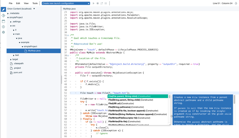The height and width of the screenshot is (138, 239).
Task: Click the Stop square button
Action: tap(98, 3)
